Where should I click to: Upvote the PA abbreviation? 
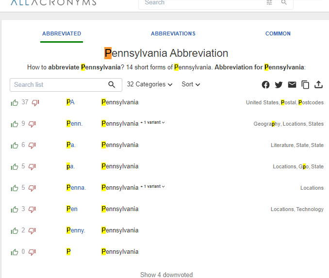15,103
